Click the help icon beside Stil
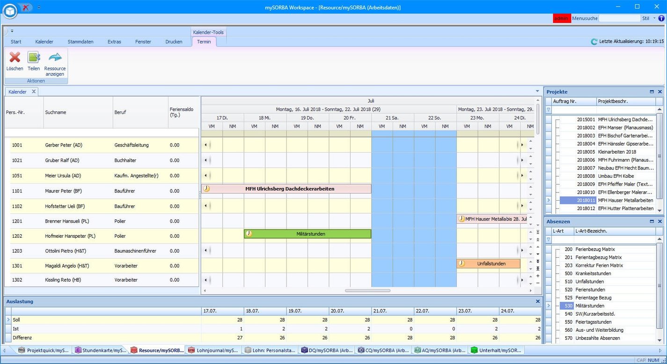The width and height of the screenshot is (667, 364). [x=661, y=18]
